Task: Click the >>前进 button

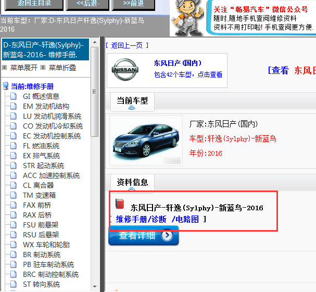Action: pos(133,5)
